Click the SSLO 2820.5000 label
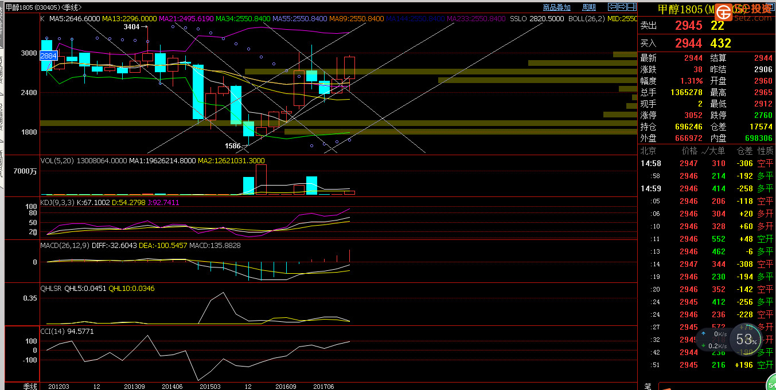This screenshot has width=776, height=390. point(536,18)
